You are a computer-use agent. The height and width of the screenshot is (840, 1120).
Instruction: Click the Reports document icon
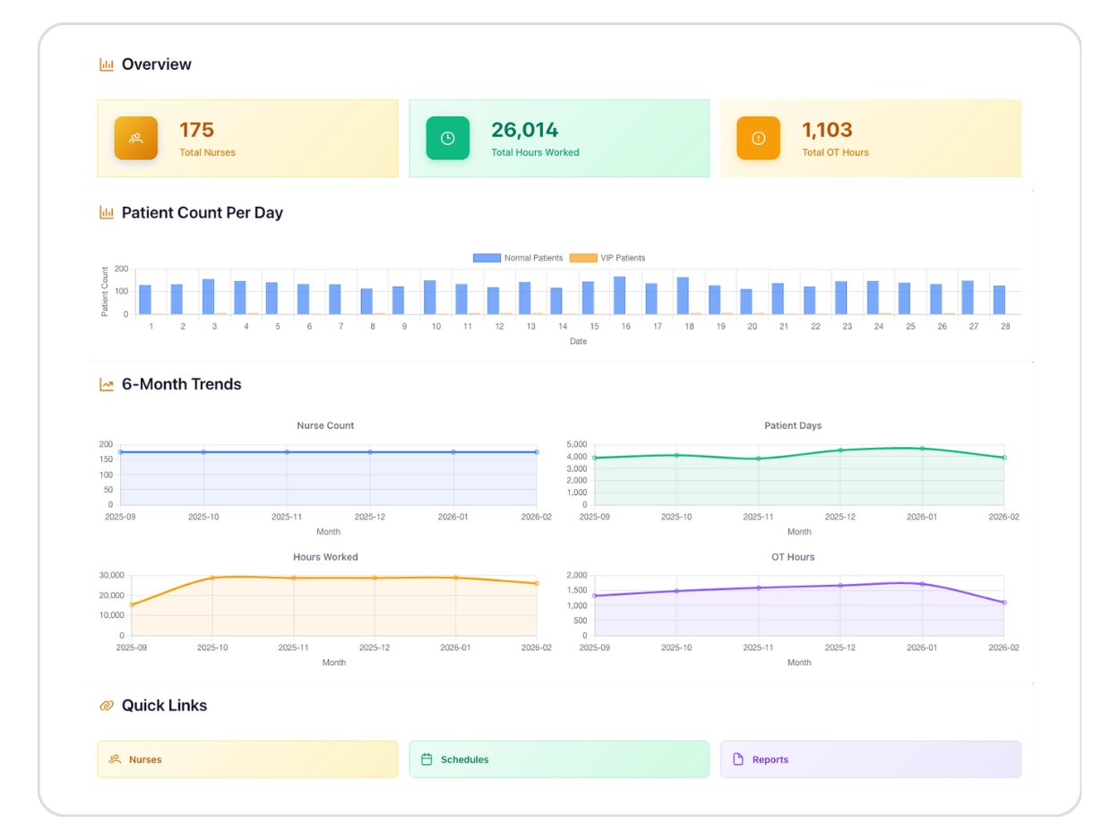738,759
